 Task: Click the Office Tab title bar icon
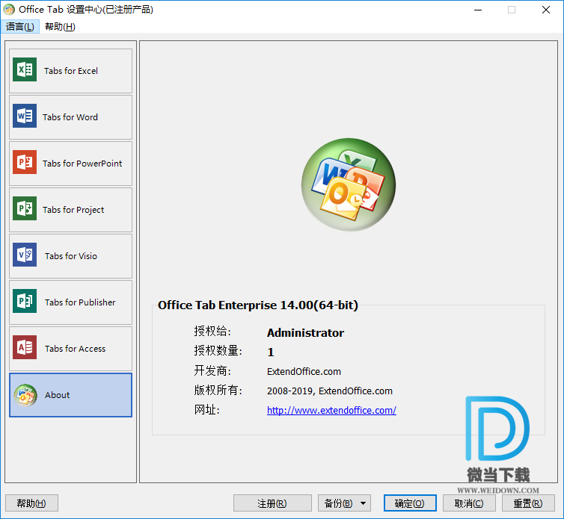coord(9,10)
